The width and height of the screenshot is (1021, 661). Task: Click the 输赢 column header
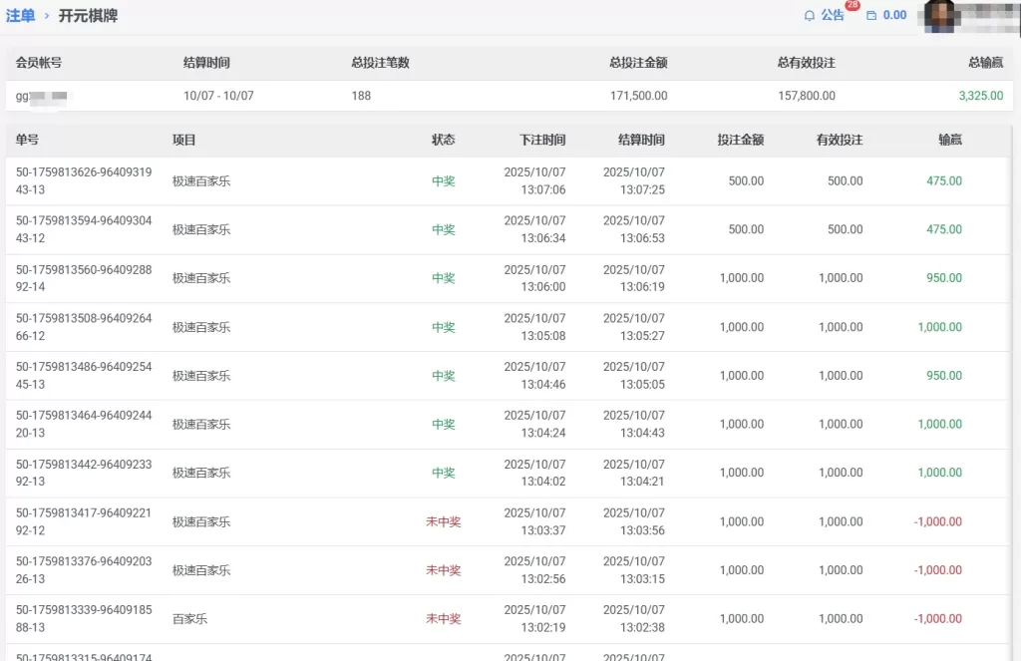point(950,141)
